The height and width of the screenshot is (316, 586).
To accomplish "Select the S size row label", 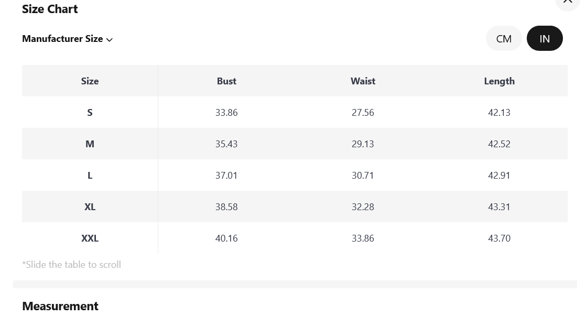I will click(90, 113).
